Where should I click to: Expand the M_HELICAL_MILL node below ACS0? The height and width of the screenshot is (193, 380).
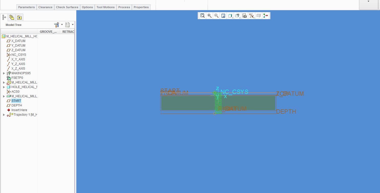click(x=4, y=96)
